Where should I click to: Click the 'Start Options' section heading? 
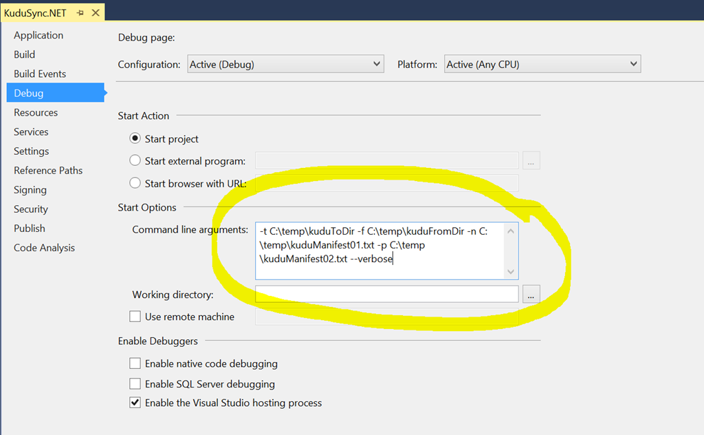click(147, 208)
